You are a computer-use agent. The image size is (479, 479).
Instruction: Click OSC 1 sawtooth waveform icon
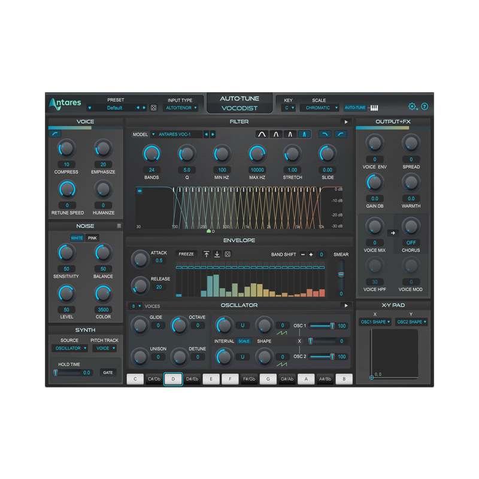[x=281, y=333]
